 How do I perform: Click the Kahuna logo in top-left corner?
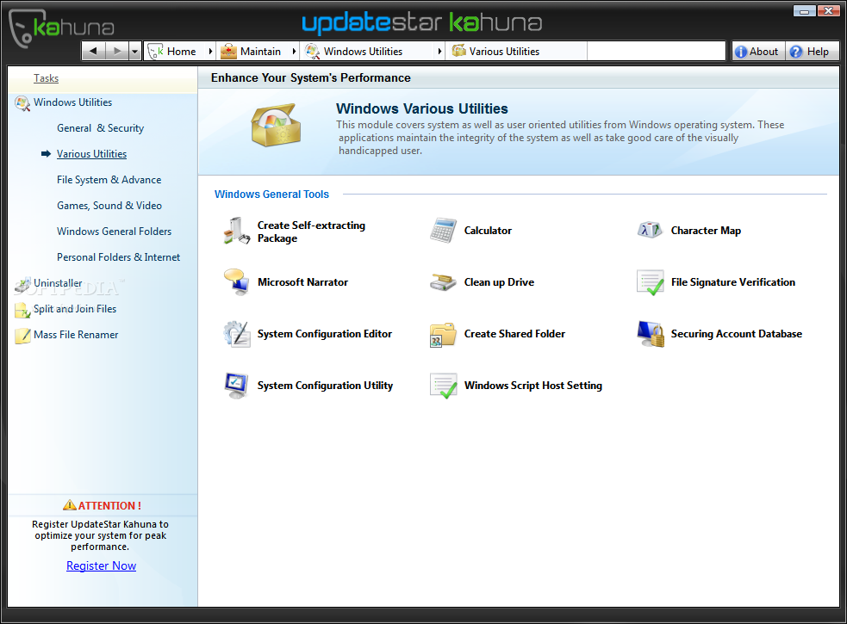point(61,28)
